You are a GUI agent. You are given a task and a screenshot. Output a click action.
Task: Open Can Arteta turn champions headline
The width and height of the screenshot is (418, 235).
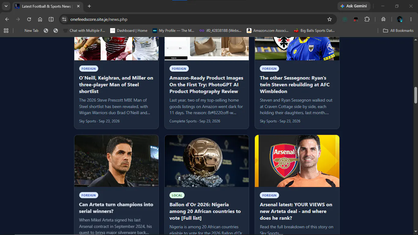pos(116,208)
